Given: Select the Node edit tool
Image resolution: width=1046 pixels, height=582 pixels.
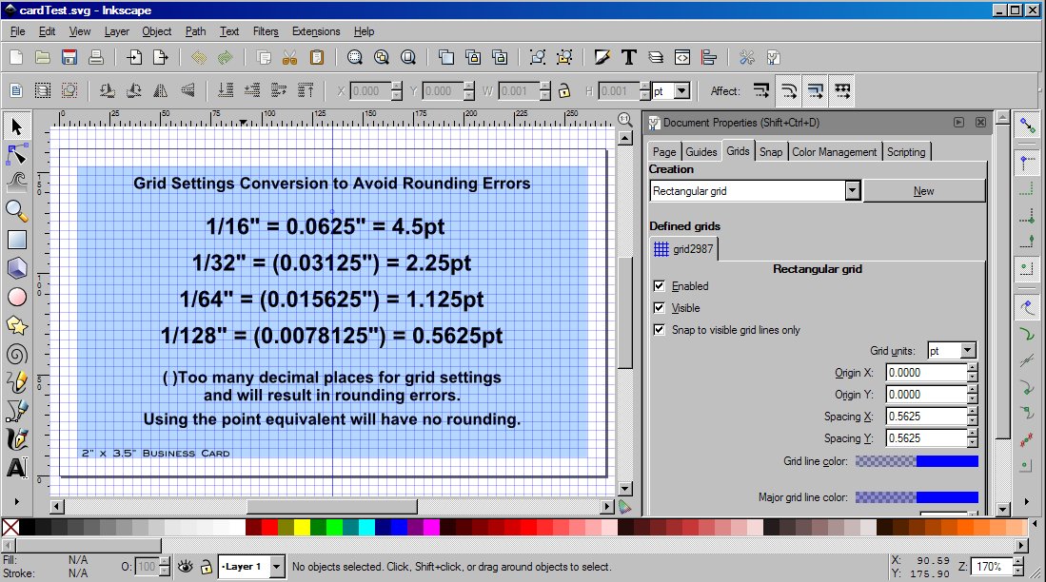Looking at the screenshot, I should pos(17,153).
